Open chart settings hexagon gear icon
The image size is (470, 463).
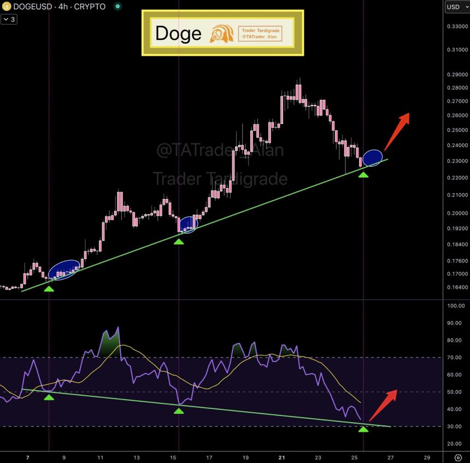click(x=459, y=457)
